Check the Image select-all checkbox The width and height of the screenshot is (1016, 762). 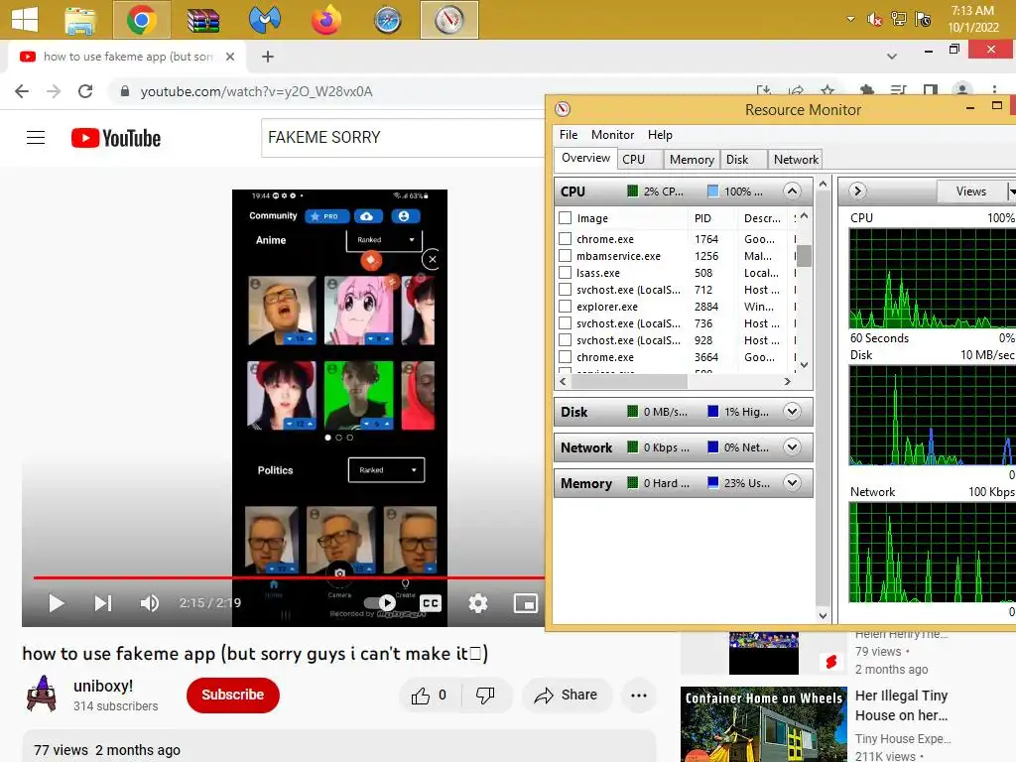(565, 218)
